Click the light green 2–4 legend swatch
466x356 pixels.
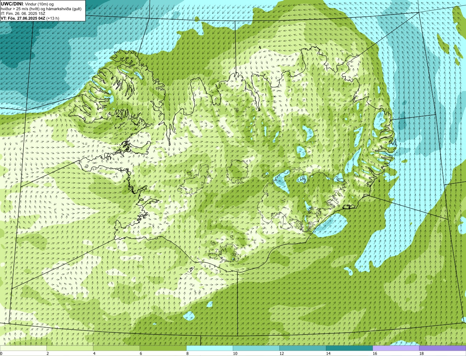click(x=70, y=348)
